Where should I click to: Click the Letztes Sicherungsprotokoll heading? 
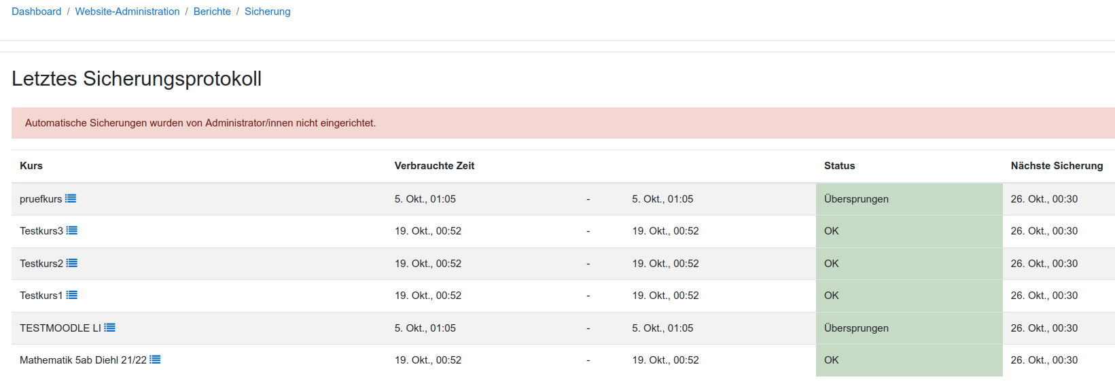point(137,79)
